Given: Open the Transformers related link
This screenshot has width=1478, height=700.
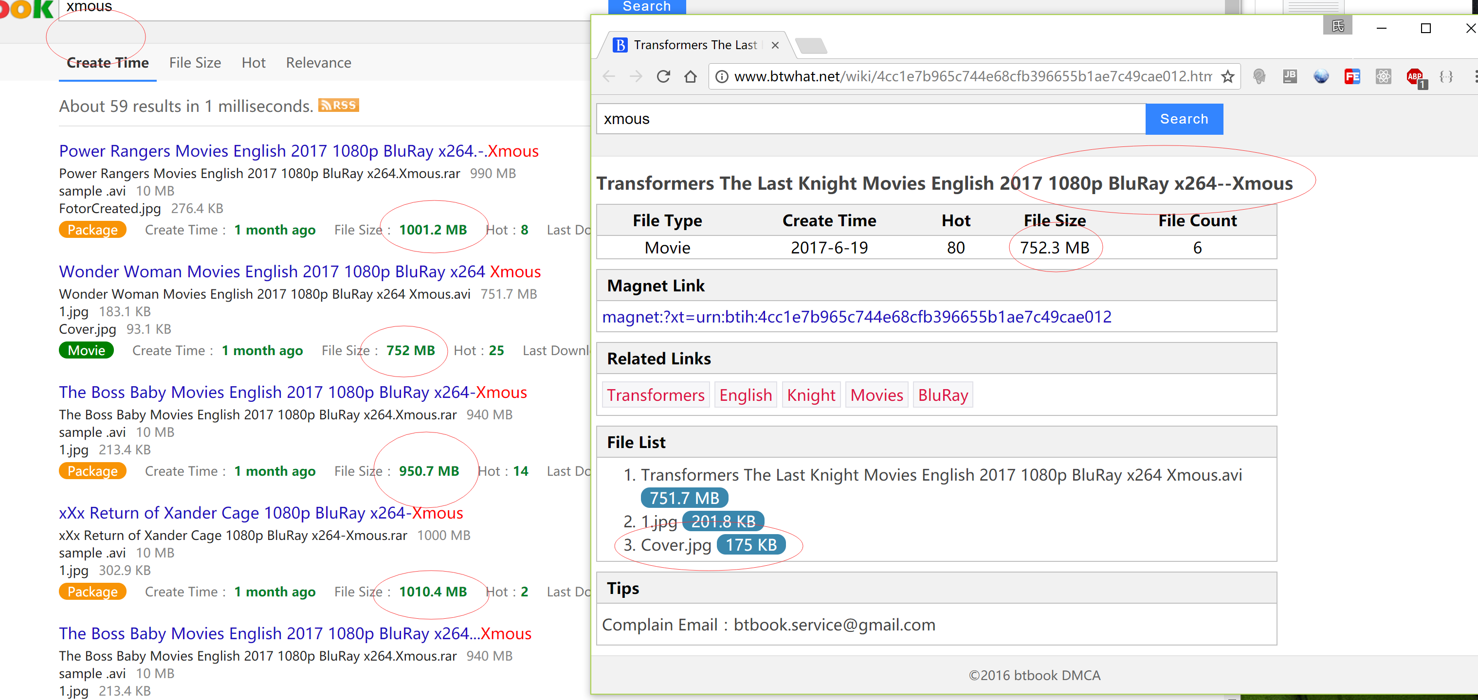Looking at the screenshot, I should tap(656, 395).
